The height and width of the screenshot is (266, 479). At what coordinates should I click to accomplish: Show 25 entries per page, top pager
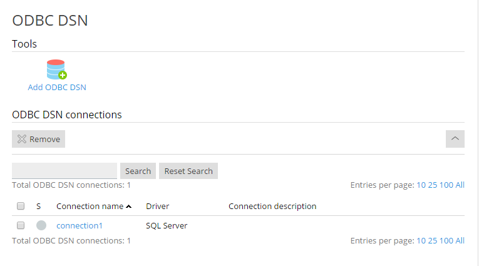(x=432, y=185)
